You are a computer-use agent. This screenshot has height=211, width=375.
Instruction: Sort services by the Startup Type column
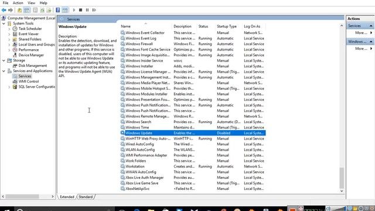click(229, 26)
